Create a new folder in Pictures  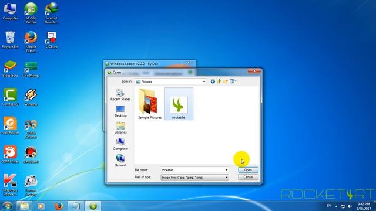[x=226, y=81]
